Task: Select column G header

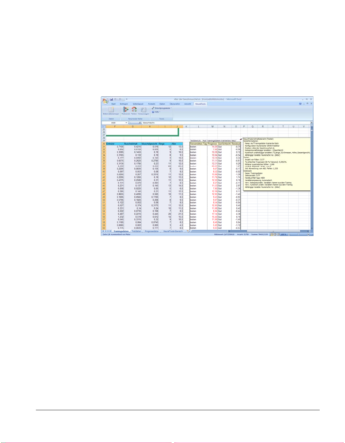Action: [132, 126]
